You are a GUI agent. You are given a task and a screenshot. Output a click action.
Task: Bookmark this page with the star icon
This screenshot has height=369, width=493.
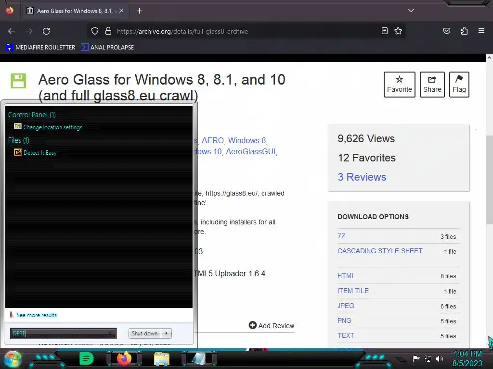pos(398,31)
